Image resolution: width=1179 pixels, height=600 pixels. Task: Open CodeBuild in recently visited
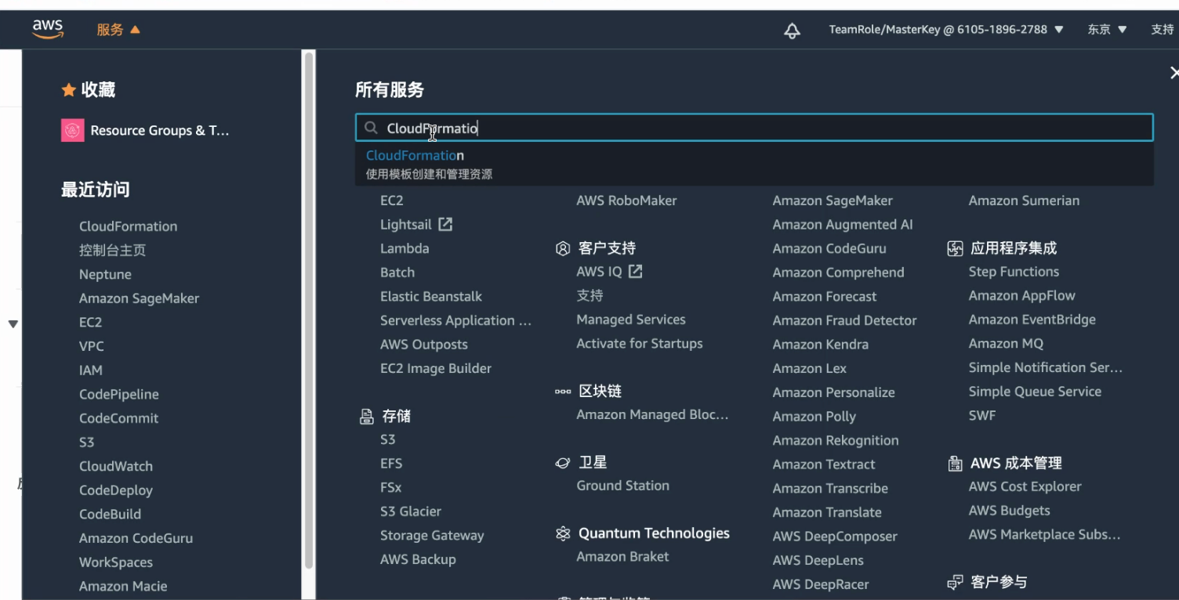coord(110,515)
